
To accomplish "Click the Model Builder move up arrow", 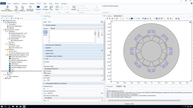I will pos(7,18).
